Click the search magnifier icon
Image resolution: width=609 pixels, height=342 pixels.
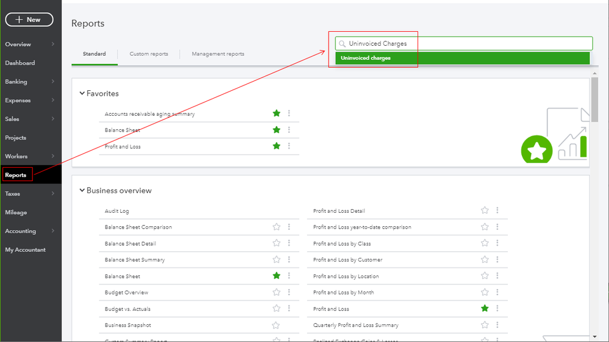coord(342,43)
